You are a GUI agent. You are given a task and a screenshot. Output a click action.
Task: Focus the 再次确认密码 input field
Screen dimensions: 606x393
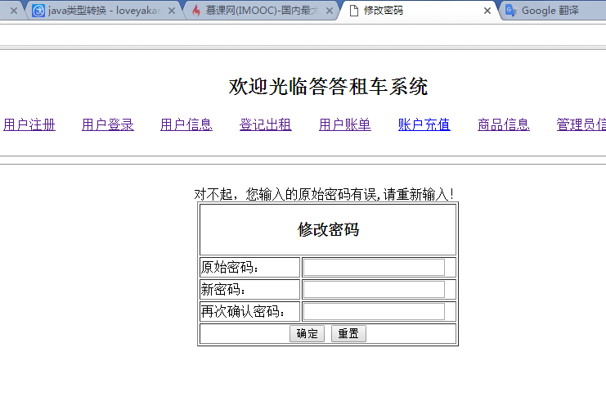click(x=374, y=311)
